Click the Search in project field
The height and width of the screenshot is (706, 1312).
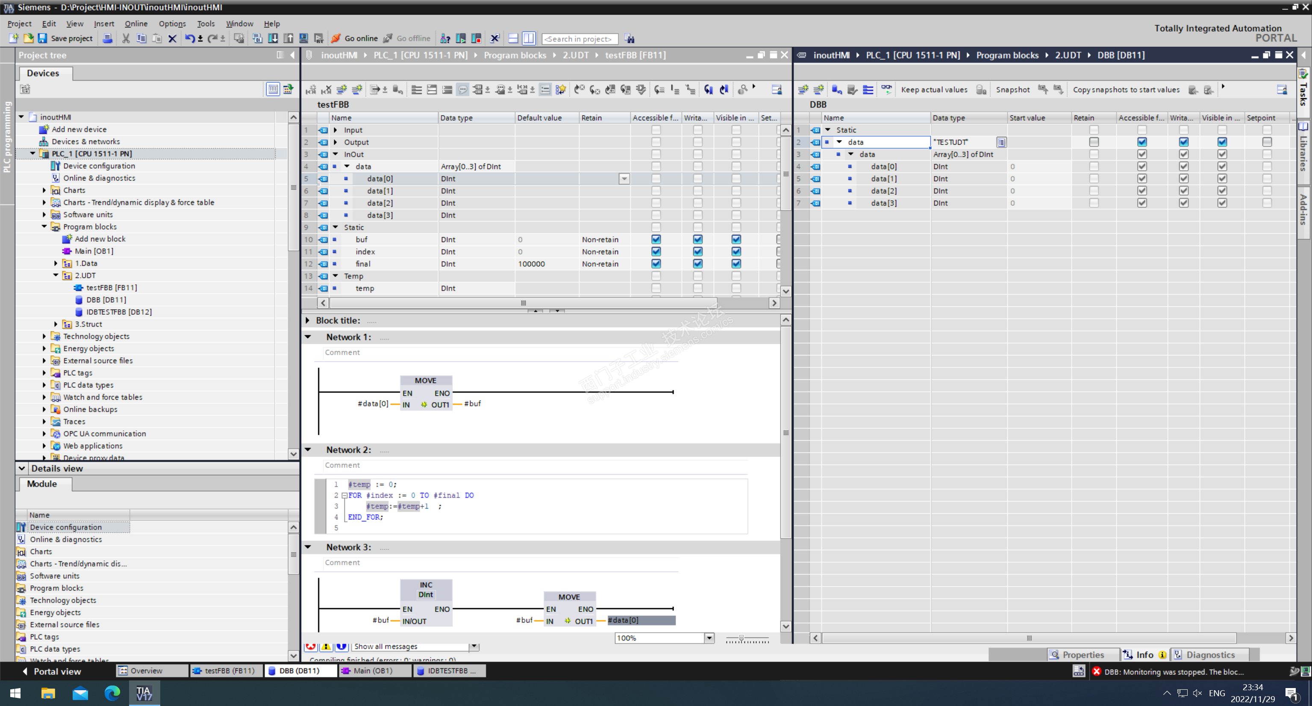click(x=579, y=39)
